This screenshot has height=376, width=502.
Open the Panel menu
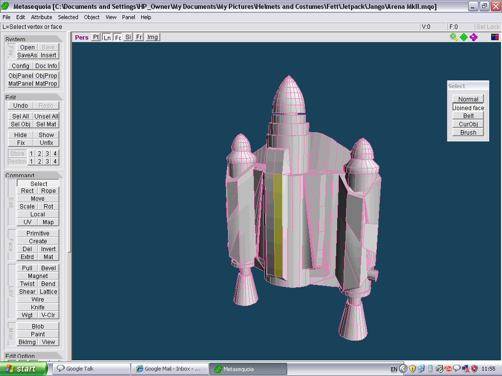tap(128, 17)
